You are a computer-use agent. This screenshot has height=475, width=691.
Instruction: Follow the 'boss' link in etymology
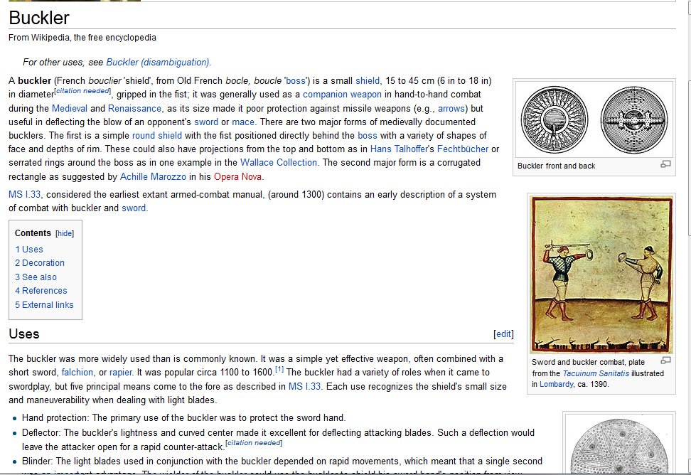click(296, 80)
